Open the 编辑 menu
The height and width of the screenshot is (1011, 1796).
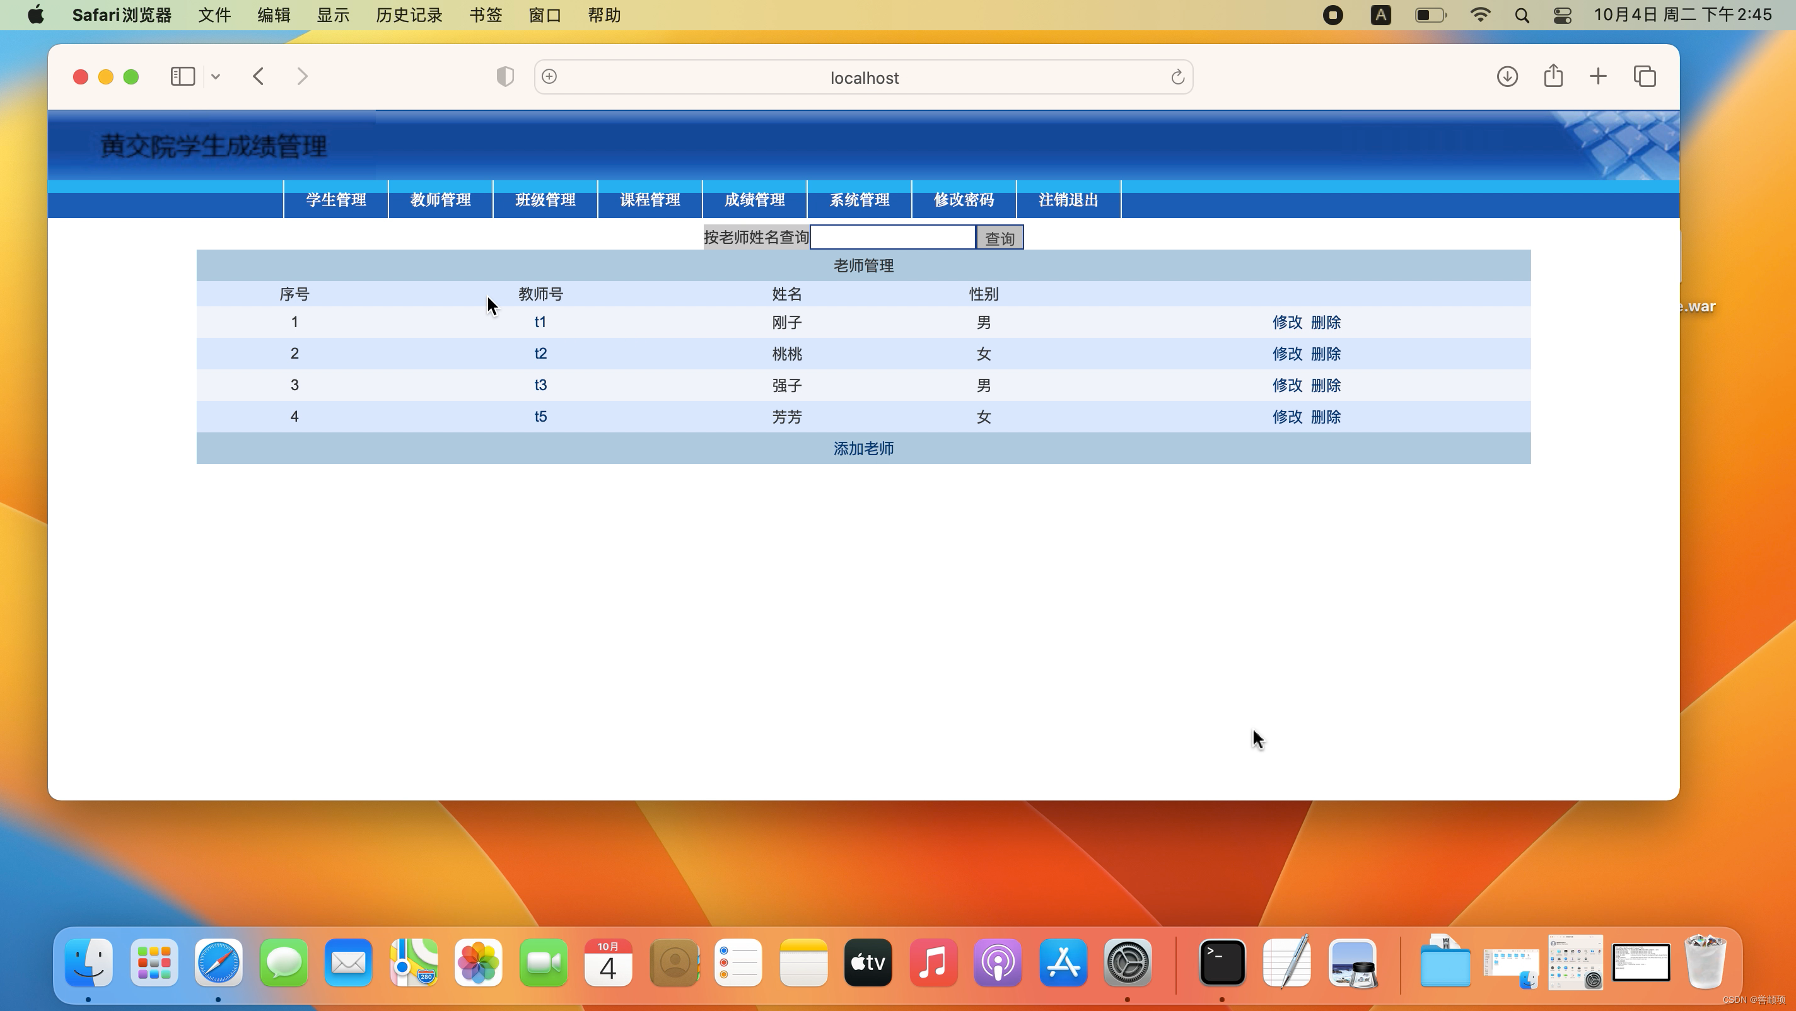(x=273, y=14)
